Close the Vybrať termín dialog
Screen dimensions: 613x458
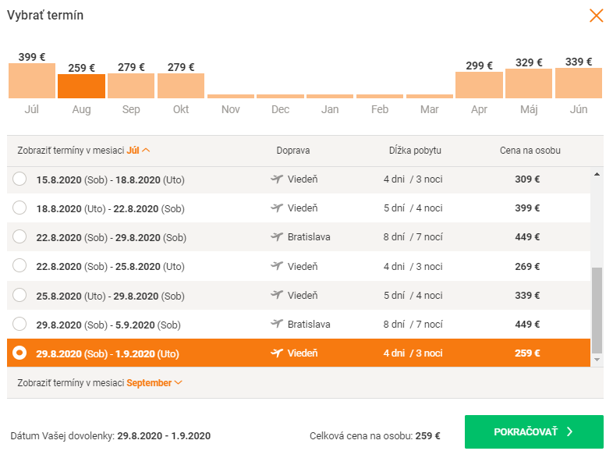click(596, 16)
